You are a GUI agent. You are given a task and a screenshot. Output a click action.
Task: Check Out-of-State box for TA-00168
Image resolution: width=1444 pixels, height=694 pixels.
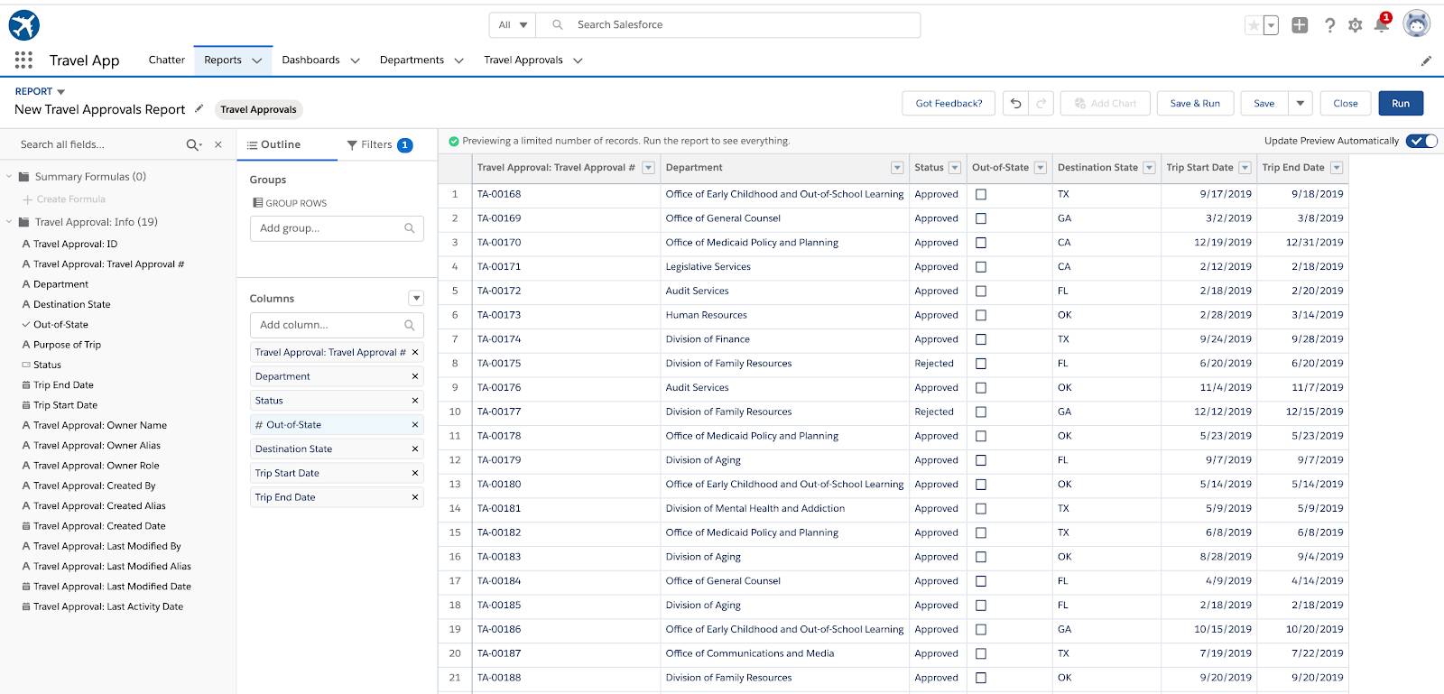pos(981,194)
